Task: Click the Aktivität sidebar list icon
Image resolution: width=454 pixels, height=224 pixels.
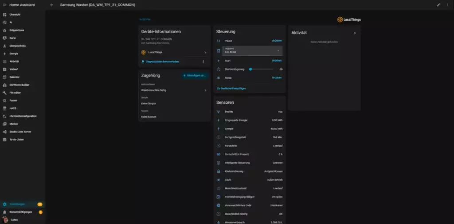Action: point(4,61)
